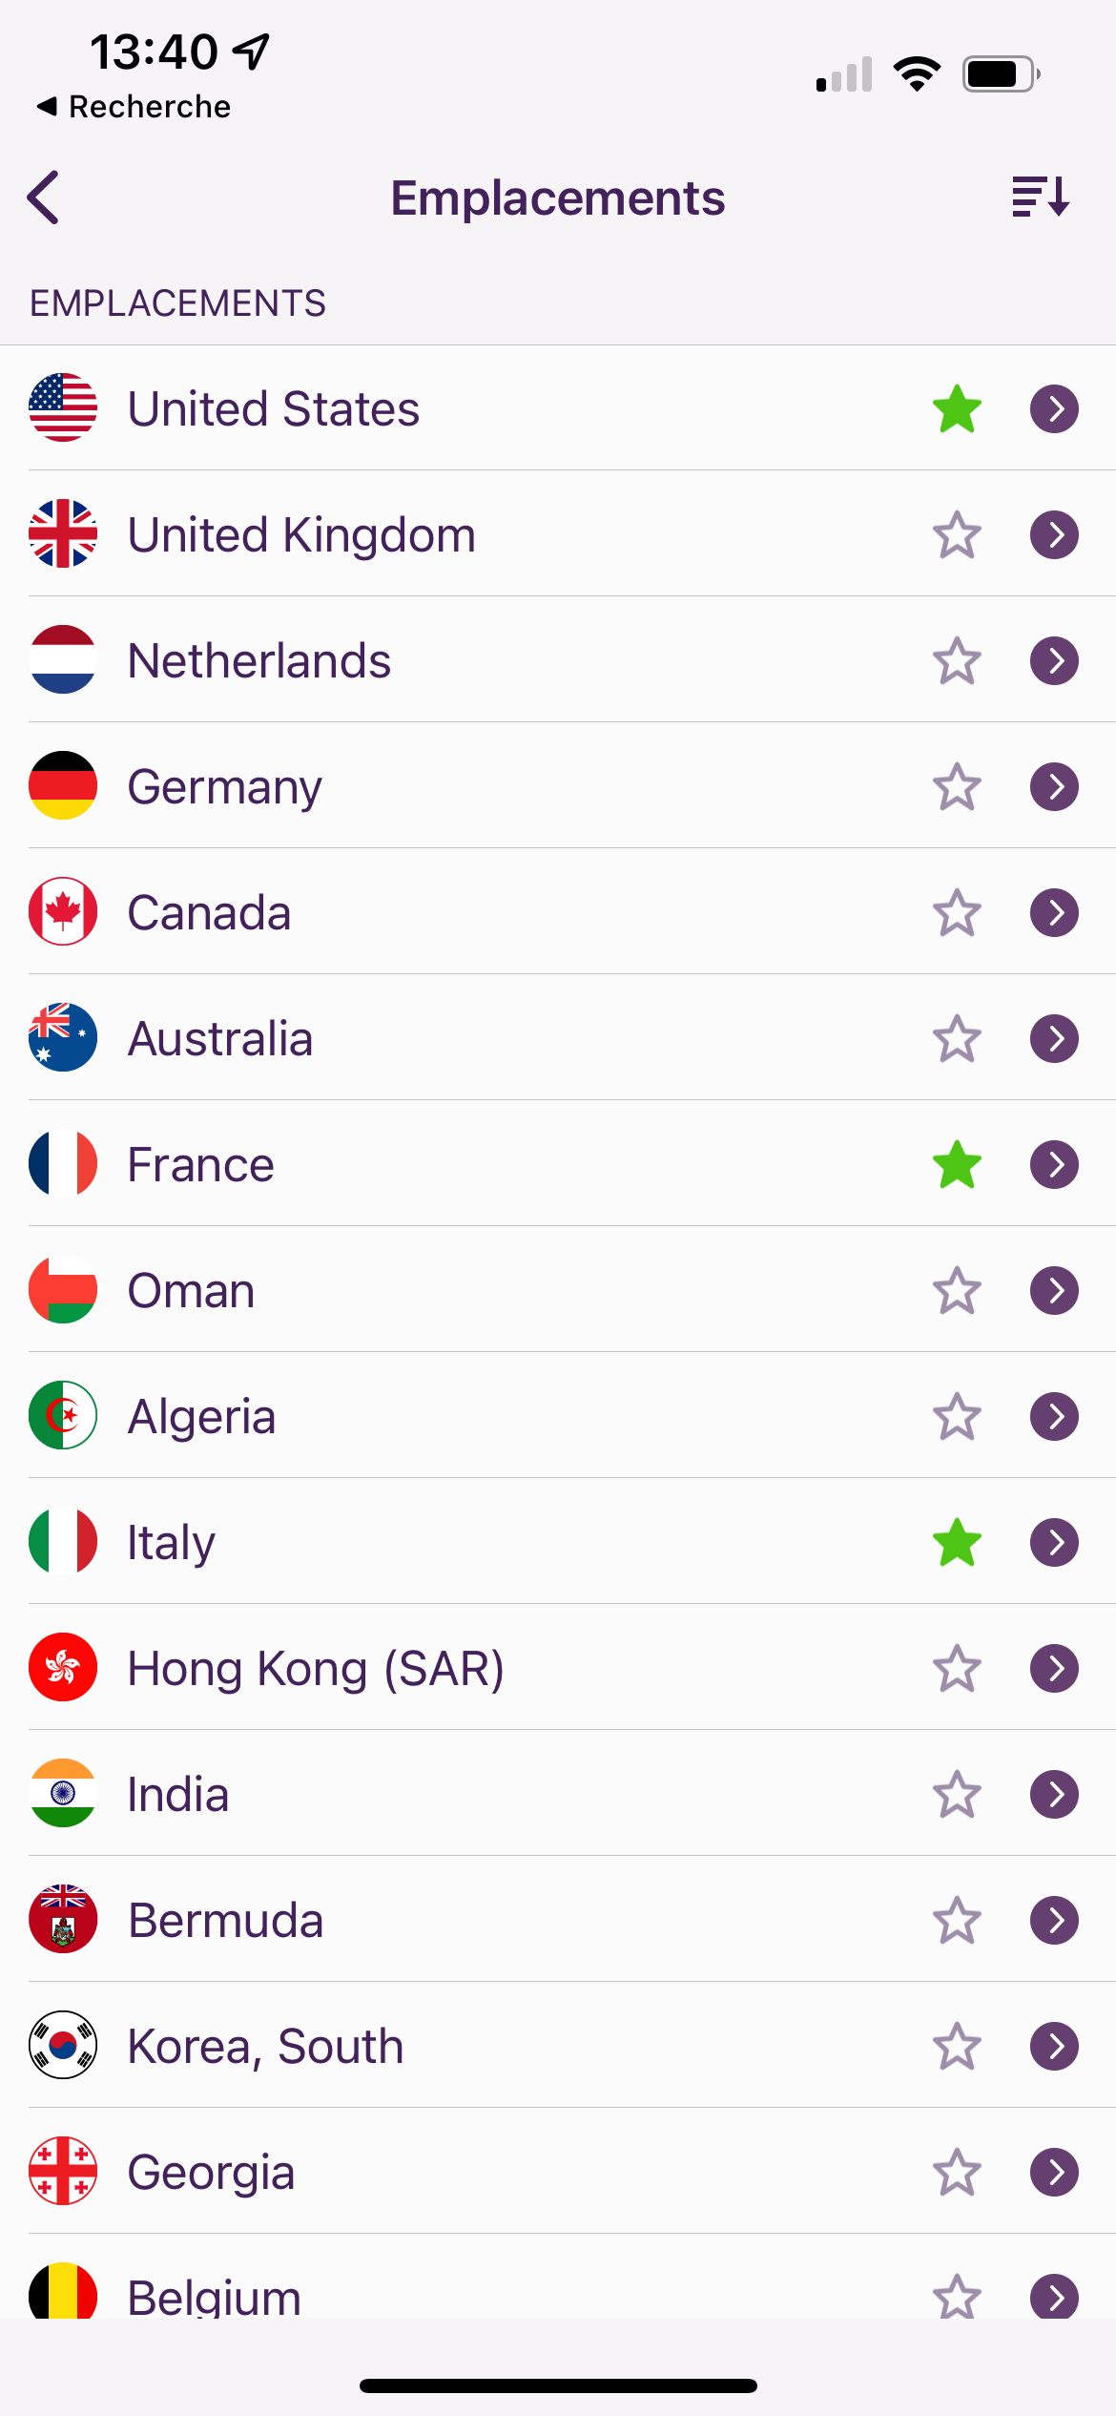This screenshot has width=1116, height=2416.
Task: Expand Australia locations arrow
Action: [x=1054, y=1038]
